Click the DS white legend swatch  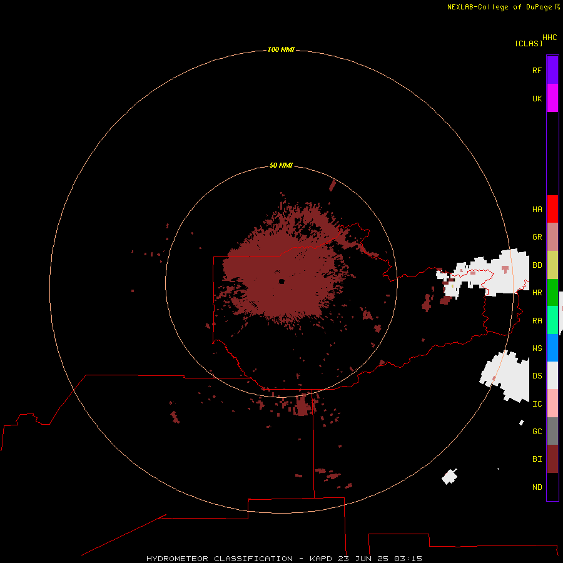coord(552,375)
